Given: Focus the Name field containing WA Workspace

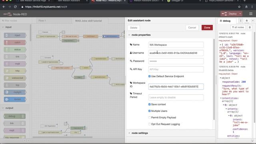Looking at the screenshot, I should pyautogui.click(x=176, y=45).
